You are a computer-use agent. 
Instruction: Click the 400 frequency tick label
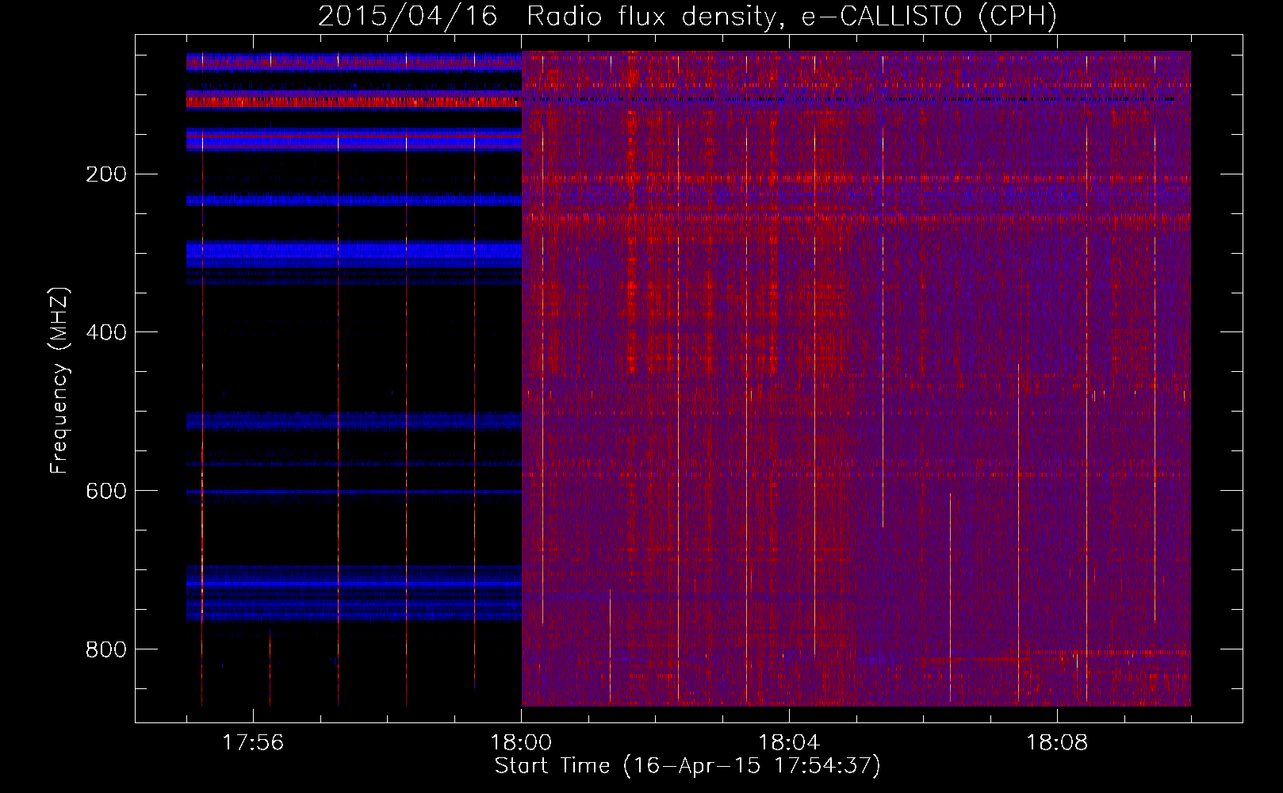click(x=105, y=332)
